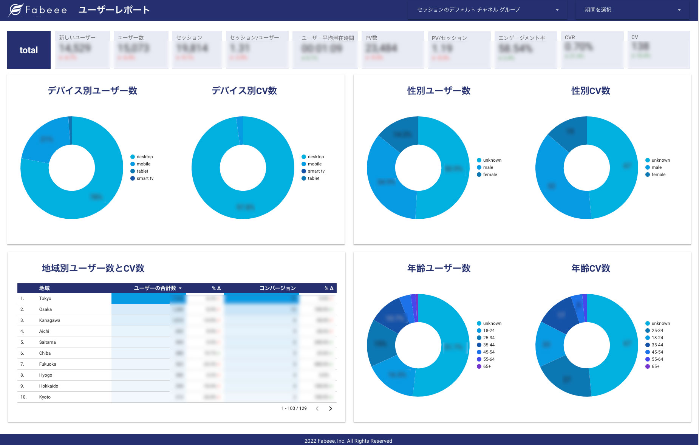Click the mobile slice in デバイス別ユーザー数 donut
This screenshot has width=699, height=445.
(47, 139)
